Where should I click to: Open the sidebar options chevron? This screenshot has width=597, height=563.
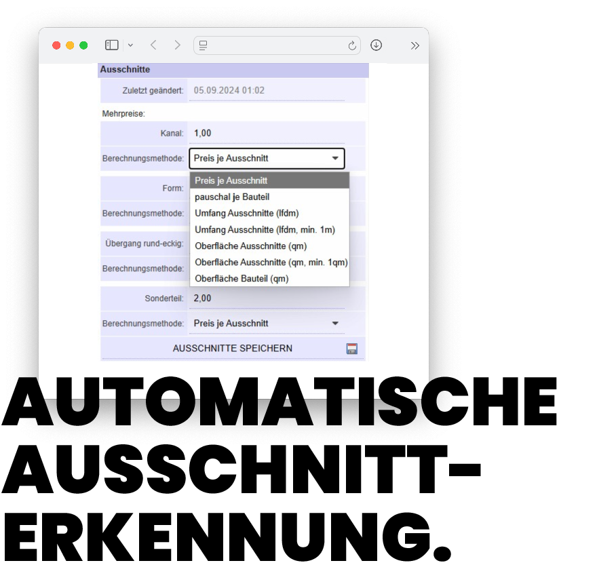click(x=130, y=45)
